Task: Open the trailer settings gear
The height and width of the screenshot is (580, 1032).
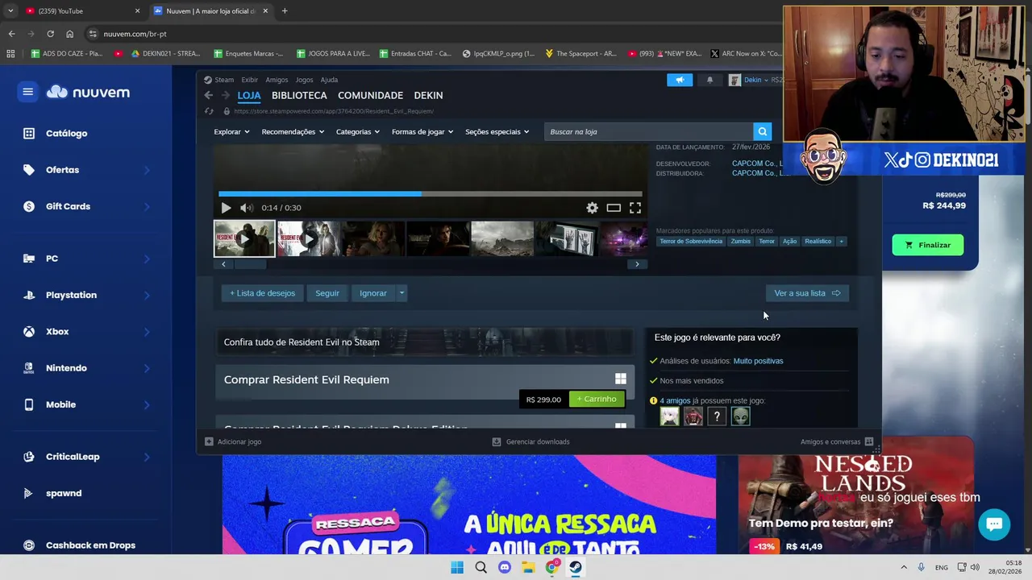Action: click(x=592, y=208)
